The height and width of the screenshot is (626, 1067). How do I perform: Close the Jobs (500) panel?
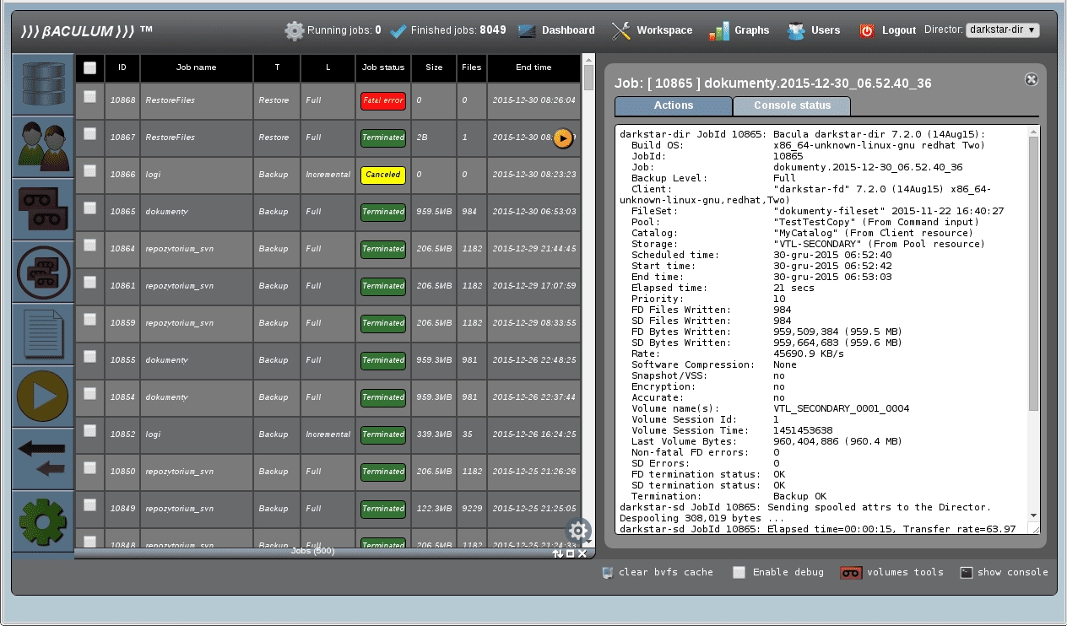tap(582, 553)
